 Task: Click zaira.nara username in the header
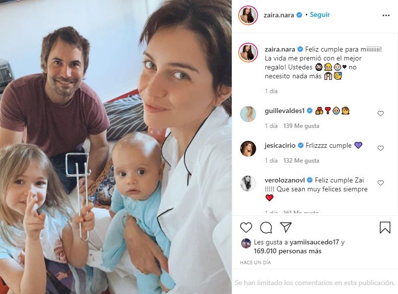coord(279,15)
